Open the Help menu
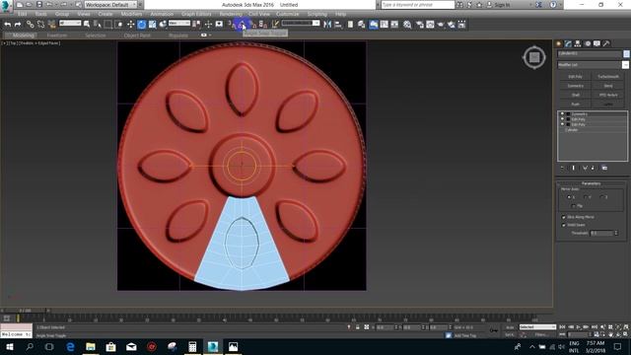 [340, 14]
